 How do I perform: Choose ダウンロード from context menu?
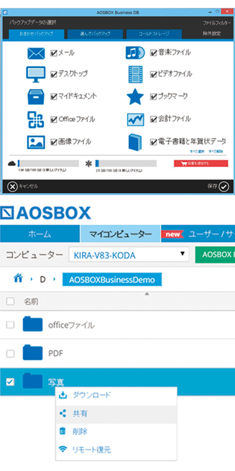coord(116,395)
